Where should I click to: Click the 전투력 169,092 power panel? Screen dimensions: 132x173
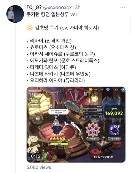click(x=114, y=112)
